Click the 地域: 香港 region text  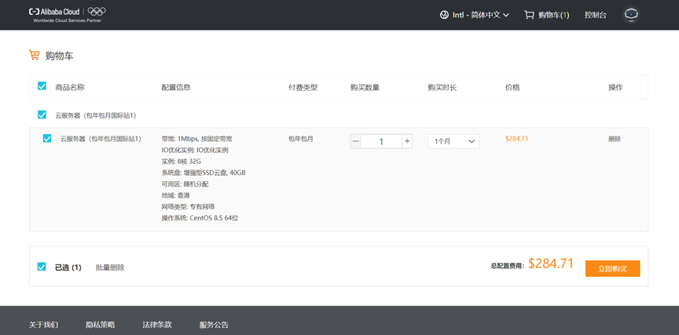pyautogui.click(x=176, y=195)
